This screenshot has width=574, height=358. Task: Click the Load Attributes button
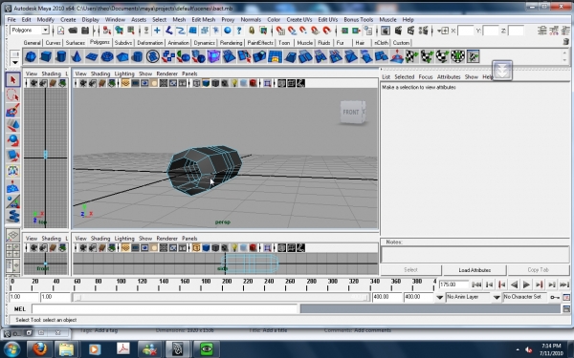click(475, 270)
